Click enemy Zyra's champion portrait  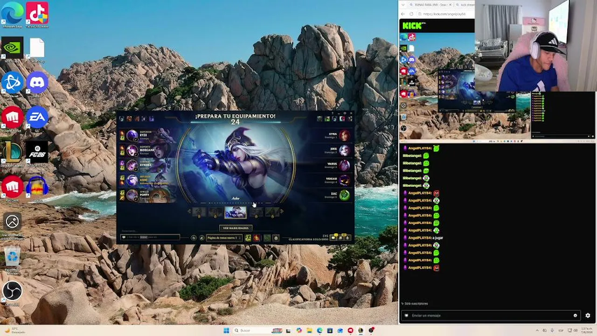coord(344,135)
